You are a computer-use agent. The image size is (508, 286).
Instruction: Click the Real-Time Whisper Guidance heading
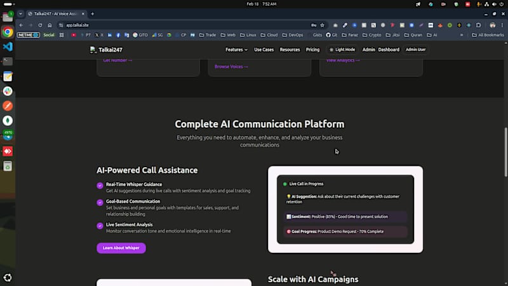134,184
